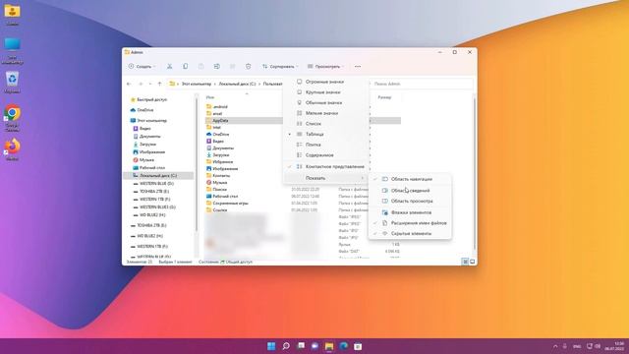The image size is (629, 354).
Task: Select the .android folder in file list
Action: tap(220, 106)
